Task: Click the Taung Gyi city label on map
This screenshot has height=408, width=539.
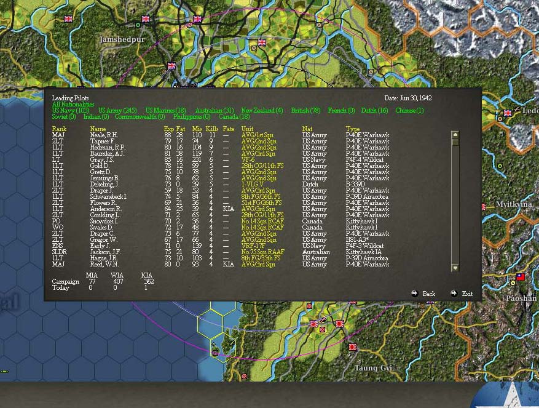Action: (x=373, y=368)
